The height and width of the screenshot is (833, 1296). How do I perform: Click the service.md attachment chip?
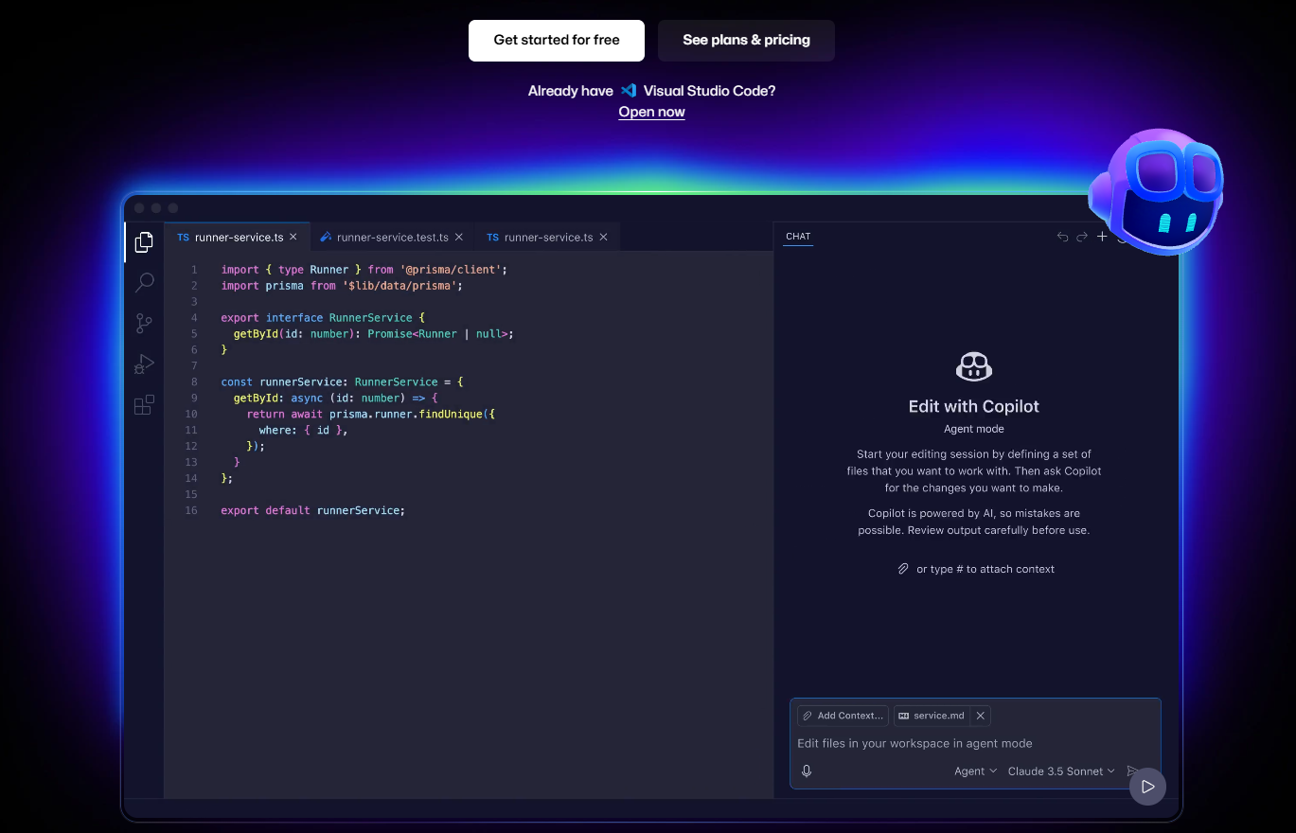pyautogui.click(x=932, y=716)
